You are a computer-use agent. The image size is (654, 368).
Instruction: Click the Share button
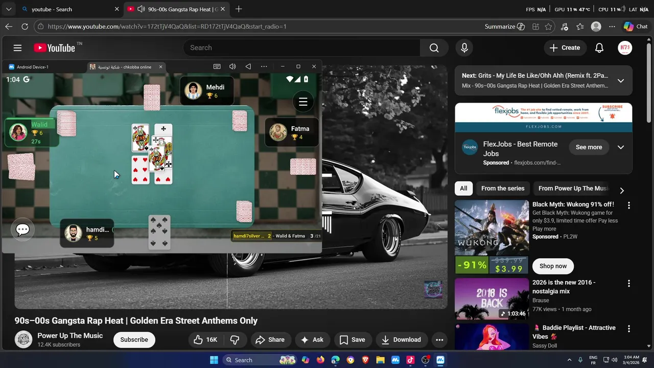(270, 340)
